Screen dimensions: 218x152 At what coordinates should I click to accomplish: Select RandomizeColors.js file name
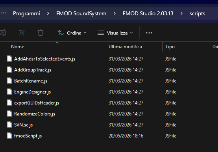click(x=35, y=114)
